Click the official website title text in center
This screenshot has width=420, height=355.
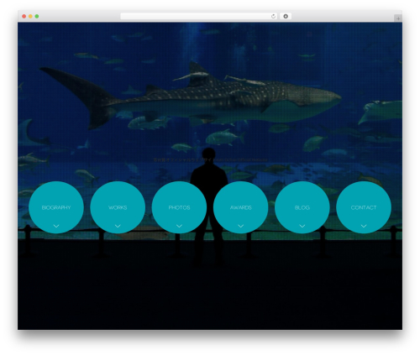click(210, 159)
